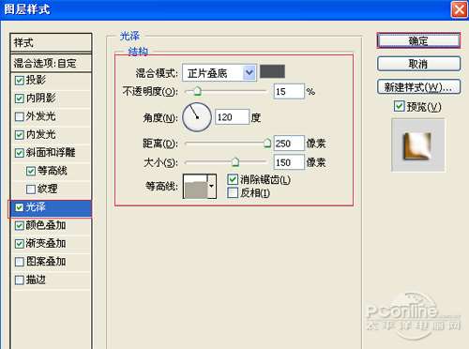The image size is (469, 349).
Task: Click the 大小 slider handle
Action: pos(235,162)
